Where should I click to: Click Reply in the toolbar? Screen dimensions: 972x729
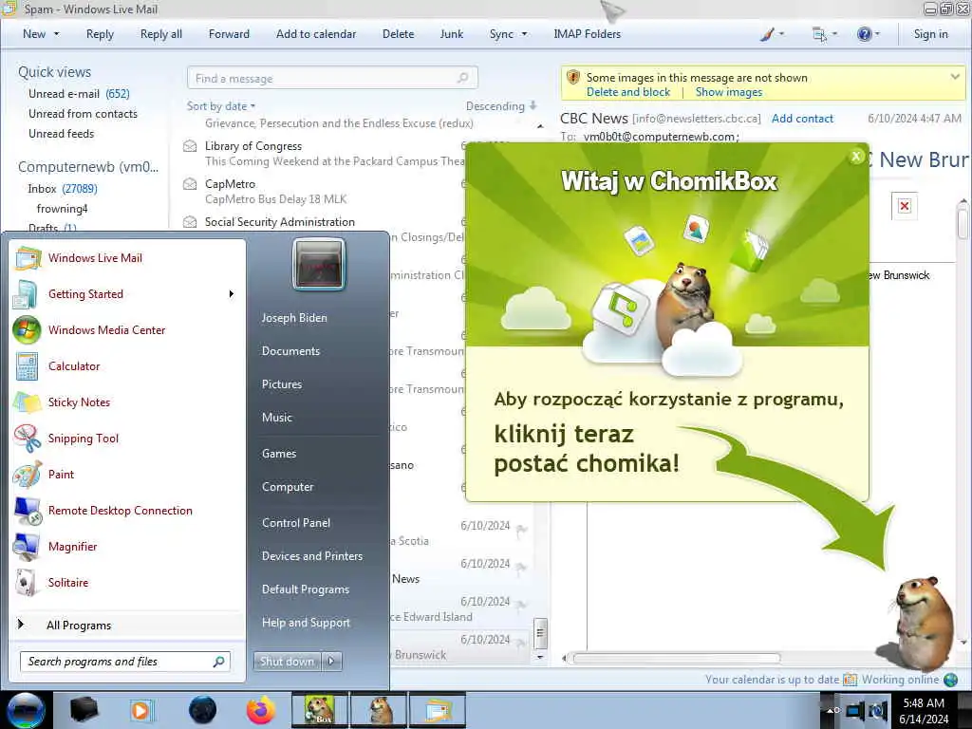click(100, 34)
